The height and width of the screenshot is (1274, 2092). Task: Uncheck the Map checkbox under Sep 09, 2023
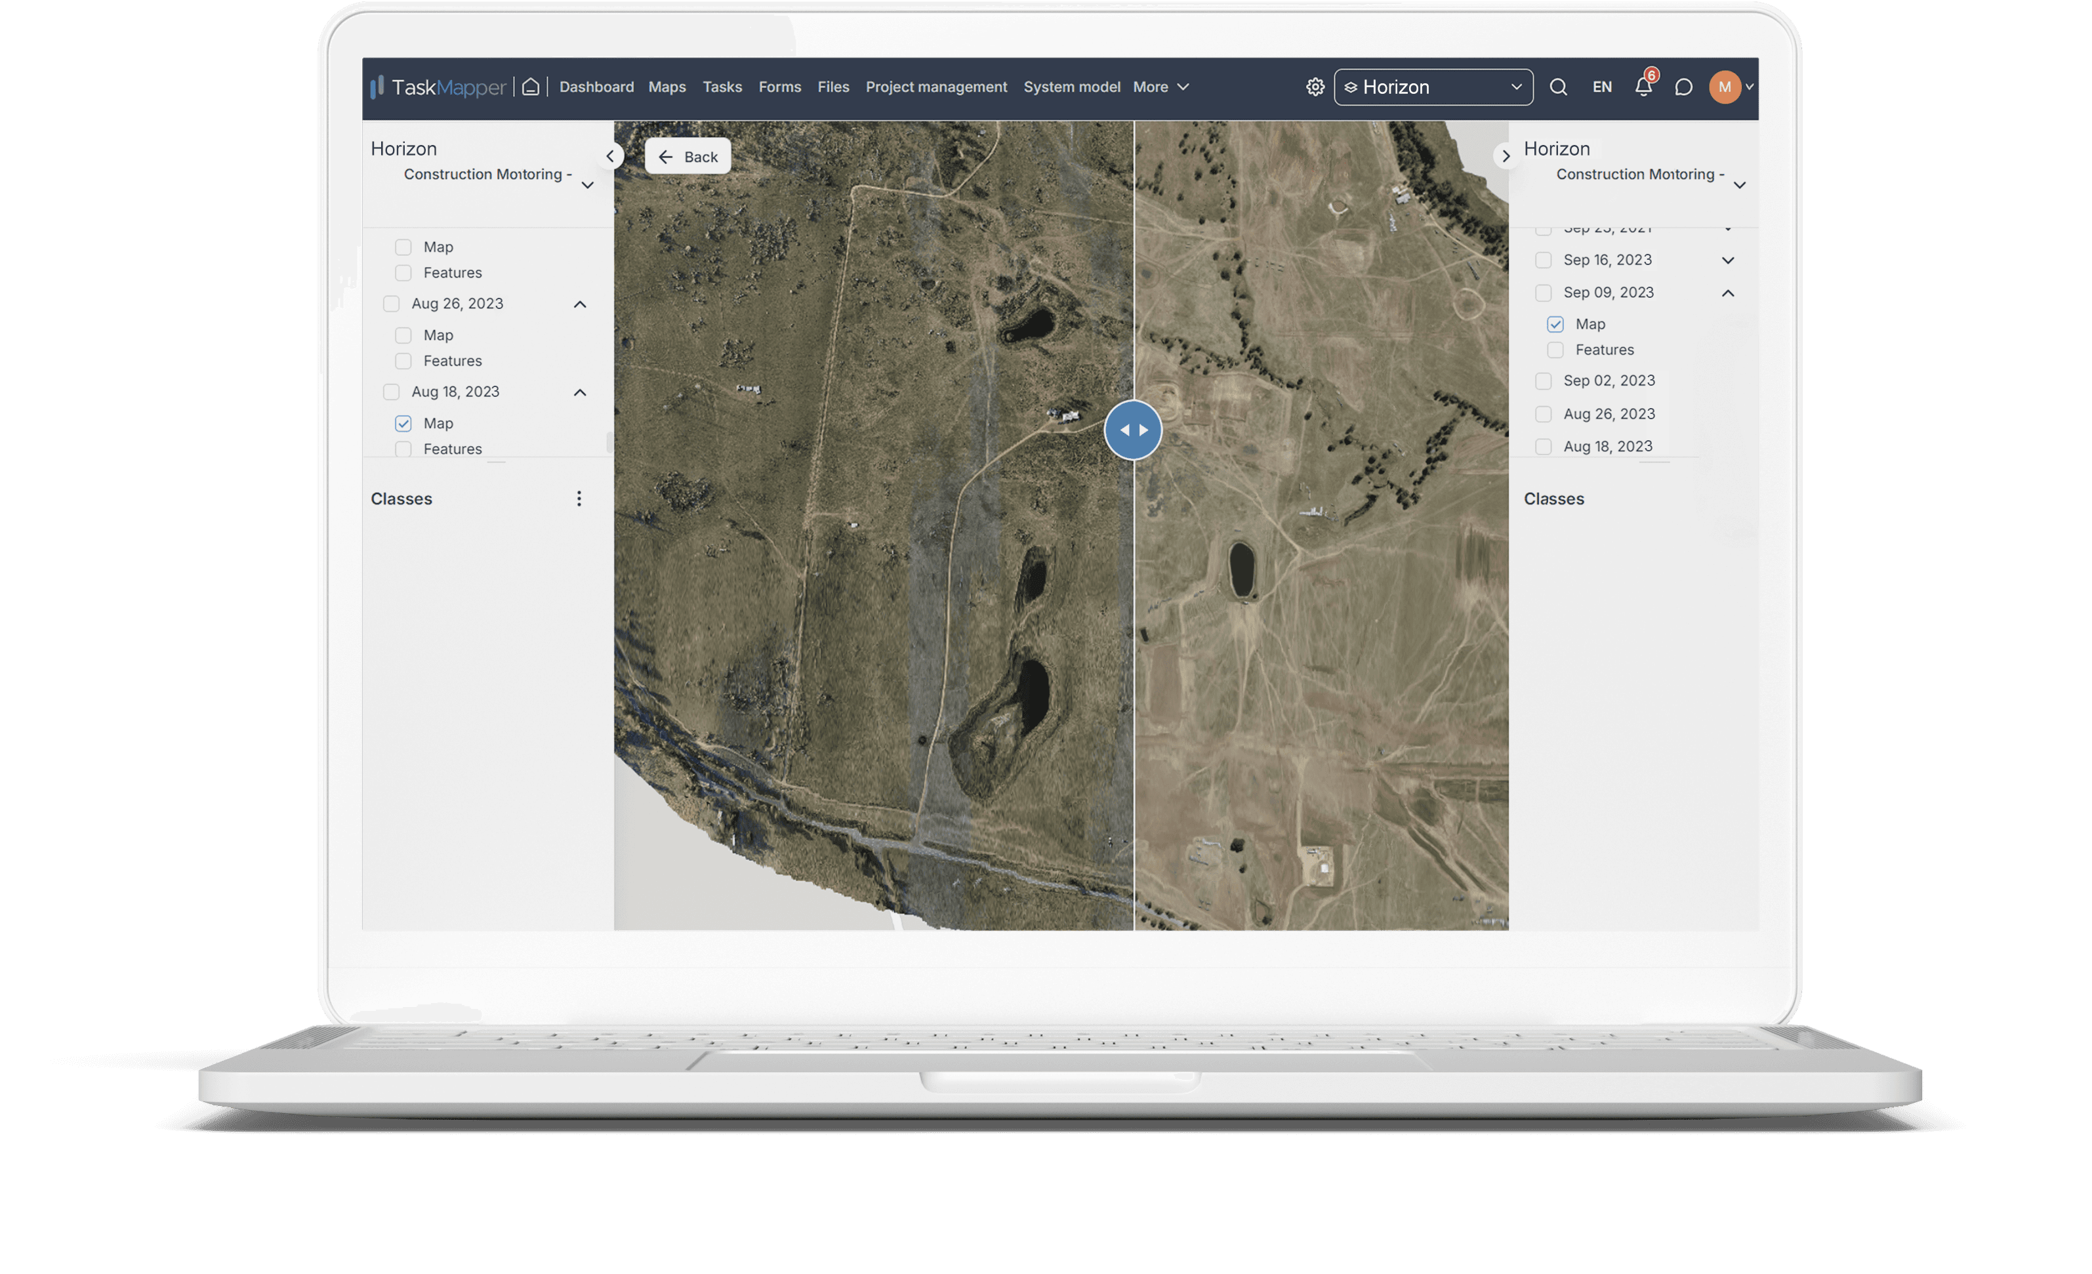pos(1555,323)
